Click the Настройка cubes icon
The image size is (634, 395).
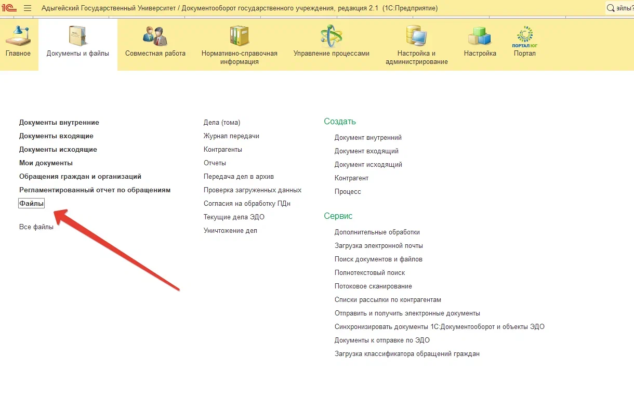[x=480, y=35]
